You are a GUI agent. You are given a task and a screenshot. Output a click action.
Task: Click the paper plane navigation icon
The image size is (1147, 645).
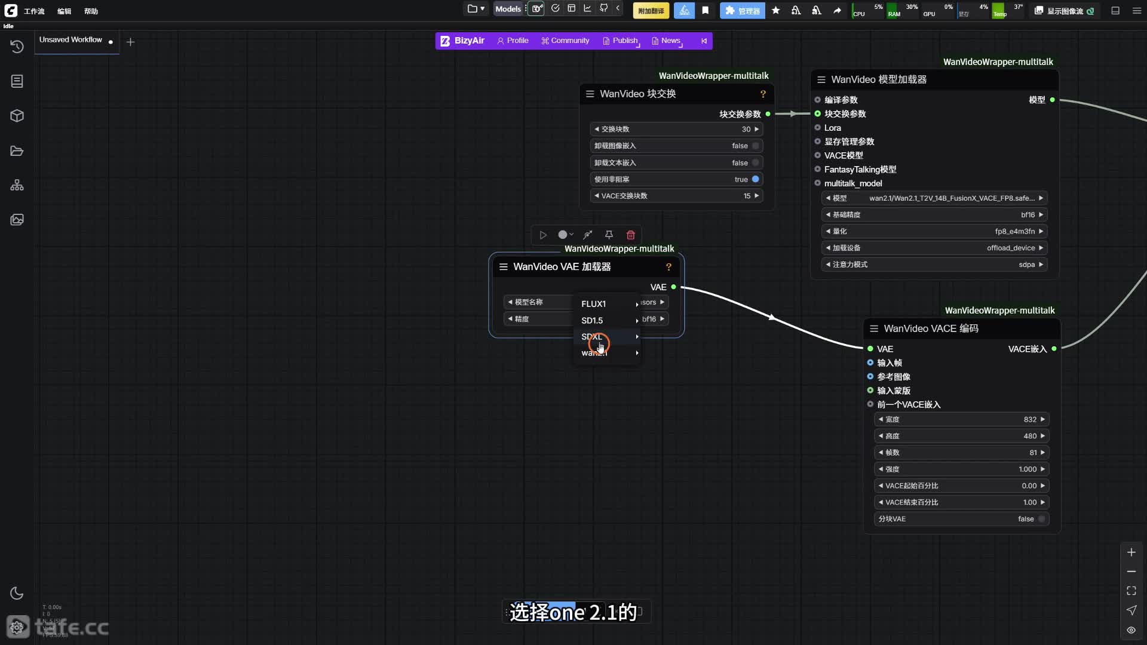coord(1131,610)
